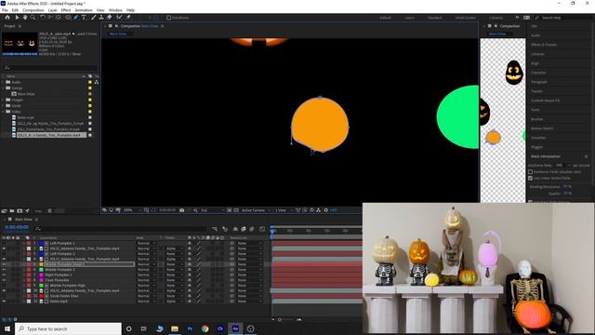This screenshot has height=335, width=595.
Task: Select the Roto Brush tool
Action: (120, 18)
